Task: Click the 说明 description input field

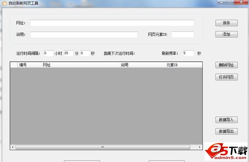Action: 84,35
